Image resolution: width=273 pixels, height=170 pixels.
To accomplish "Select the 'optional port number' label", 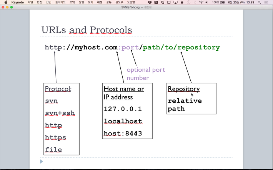I will [x=146, y=74].
